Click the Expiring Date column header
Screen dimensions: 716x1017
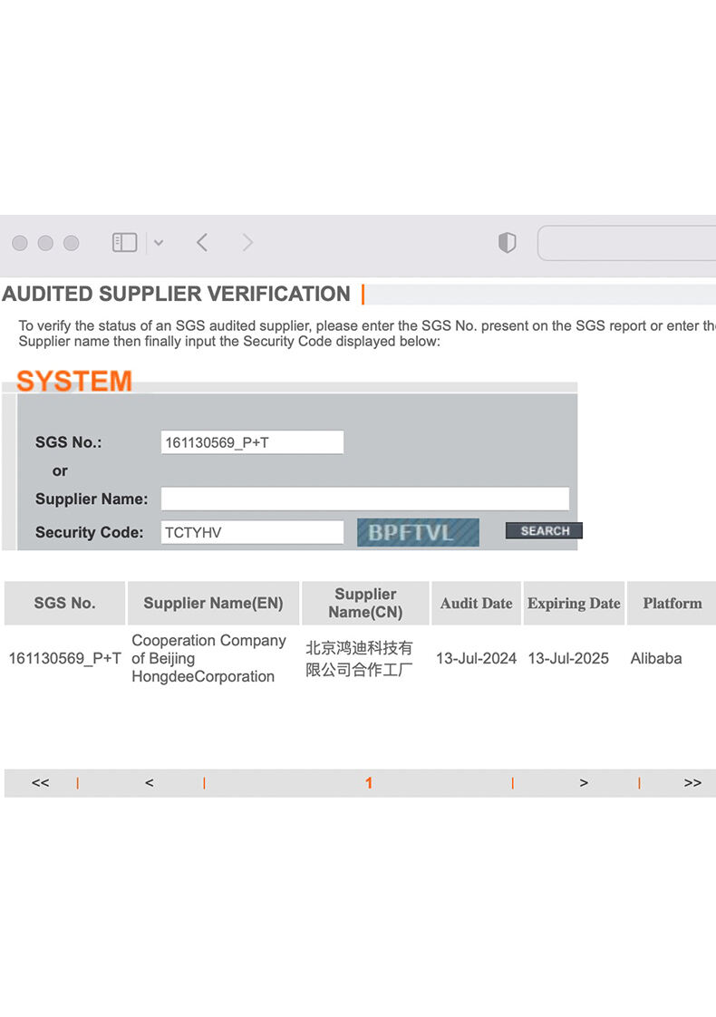(574, 603)
